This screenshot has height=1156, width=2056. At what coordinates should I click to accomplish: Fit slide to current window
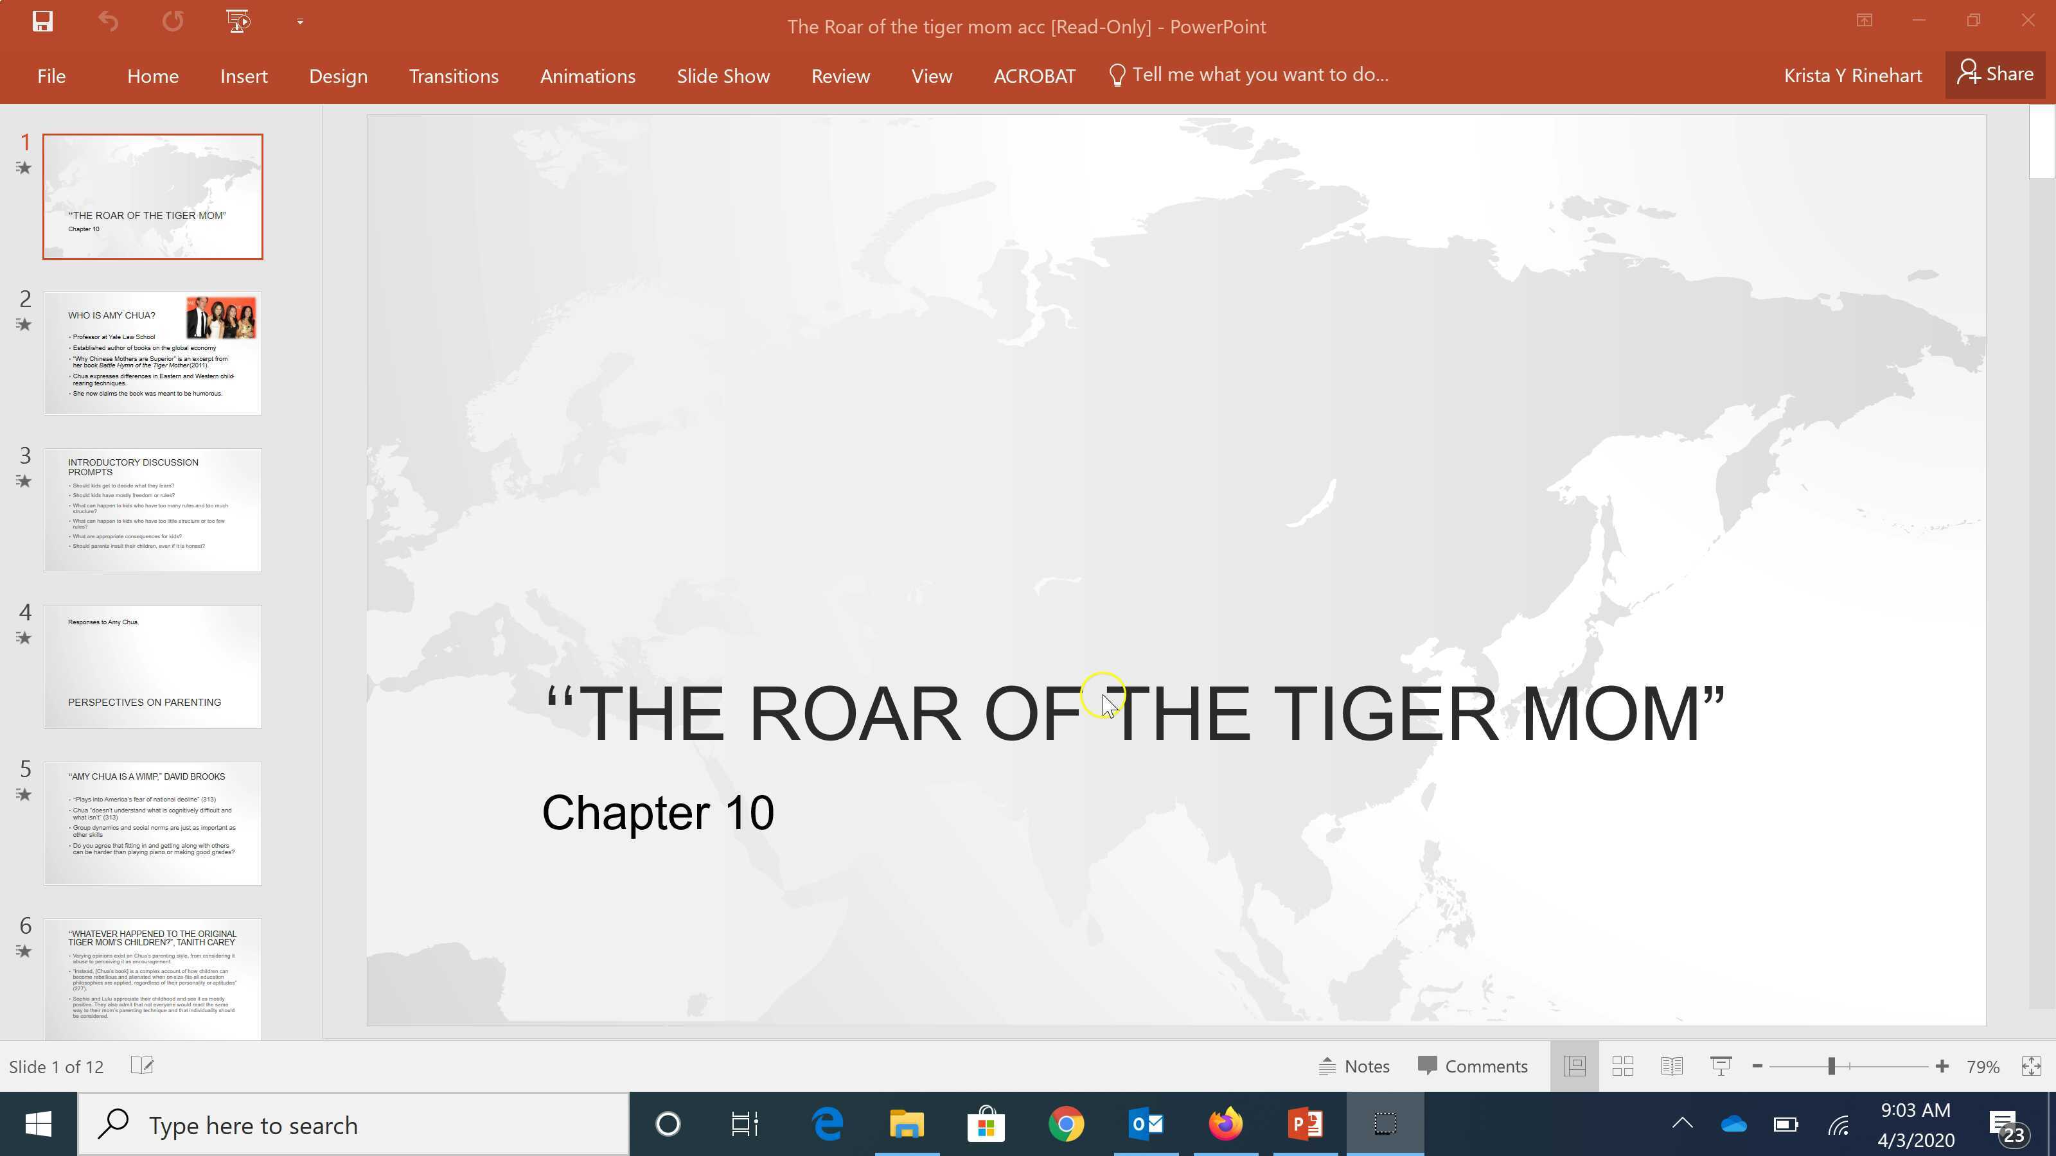pyautogui.click(x=2034, y=1066)
